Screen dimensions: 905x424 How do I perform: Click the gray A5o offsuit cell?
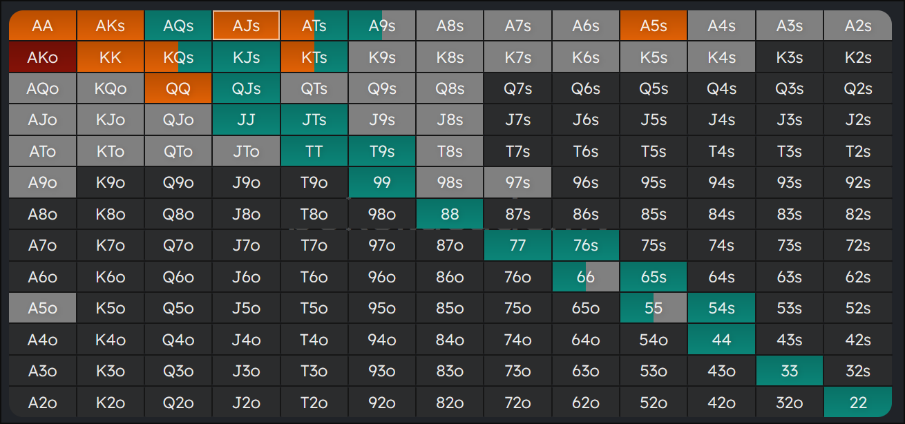[x=42, y=308]
